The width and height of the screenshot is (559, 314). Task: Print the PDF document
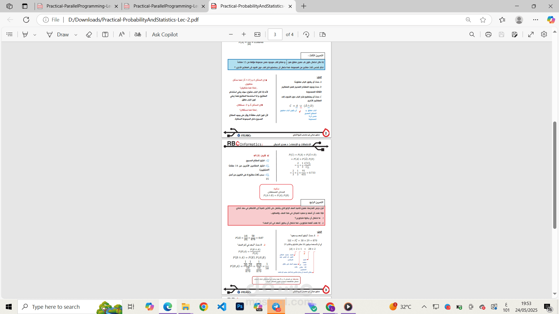point(488,34)
